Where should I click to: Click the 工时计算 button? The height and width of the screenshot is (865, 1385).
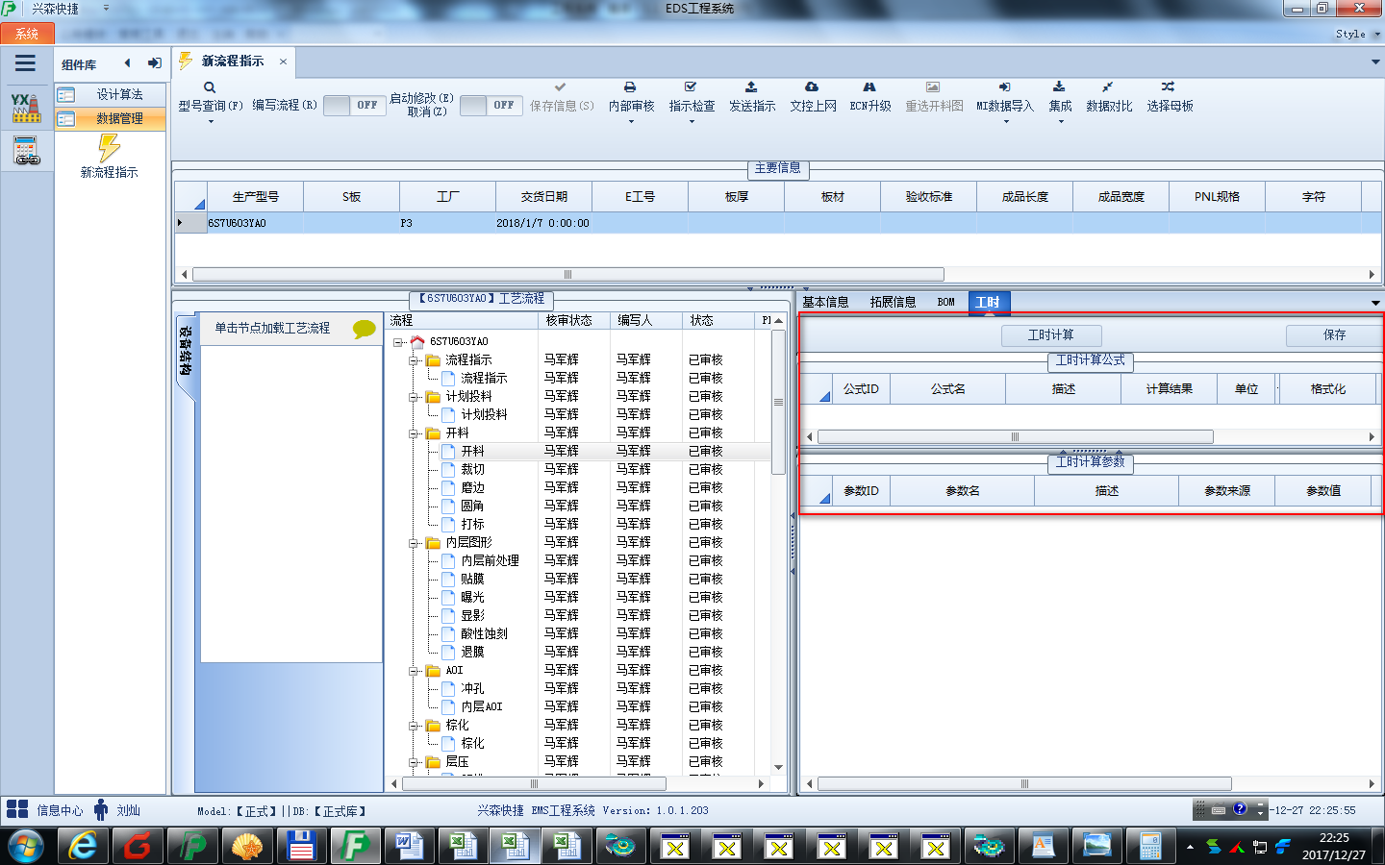(x=1051, y=335)
